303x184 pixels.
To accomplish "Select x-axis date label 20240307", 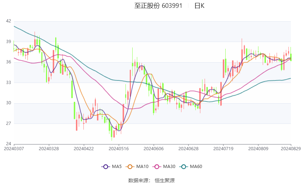I will (14, 149).
